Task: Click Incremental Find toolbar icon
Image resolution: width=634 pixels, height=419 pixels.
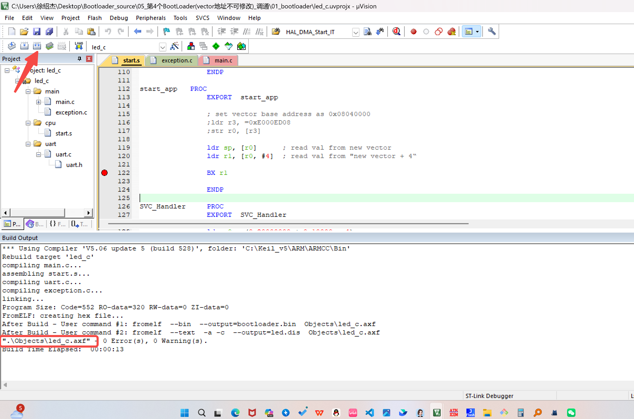Action: coord(380,32)
